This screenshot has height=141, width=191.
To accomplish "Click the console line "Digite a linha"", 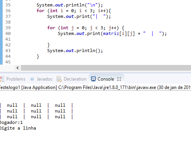I will coord(18,128).
